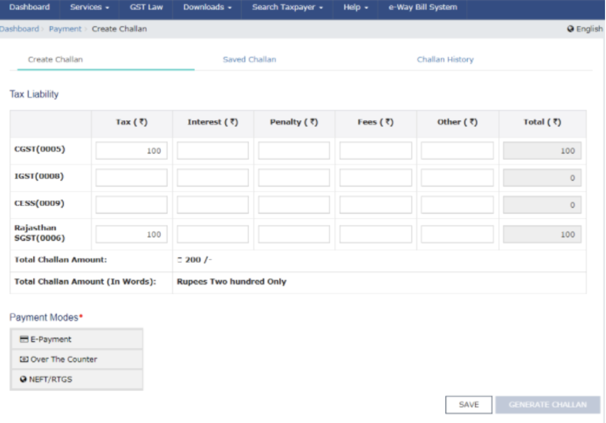Click the globe icon beside English
This screenshot has height=423, width=606.
click(571, 29)
